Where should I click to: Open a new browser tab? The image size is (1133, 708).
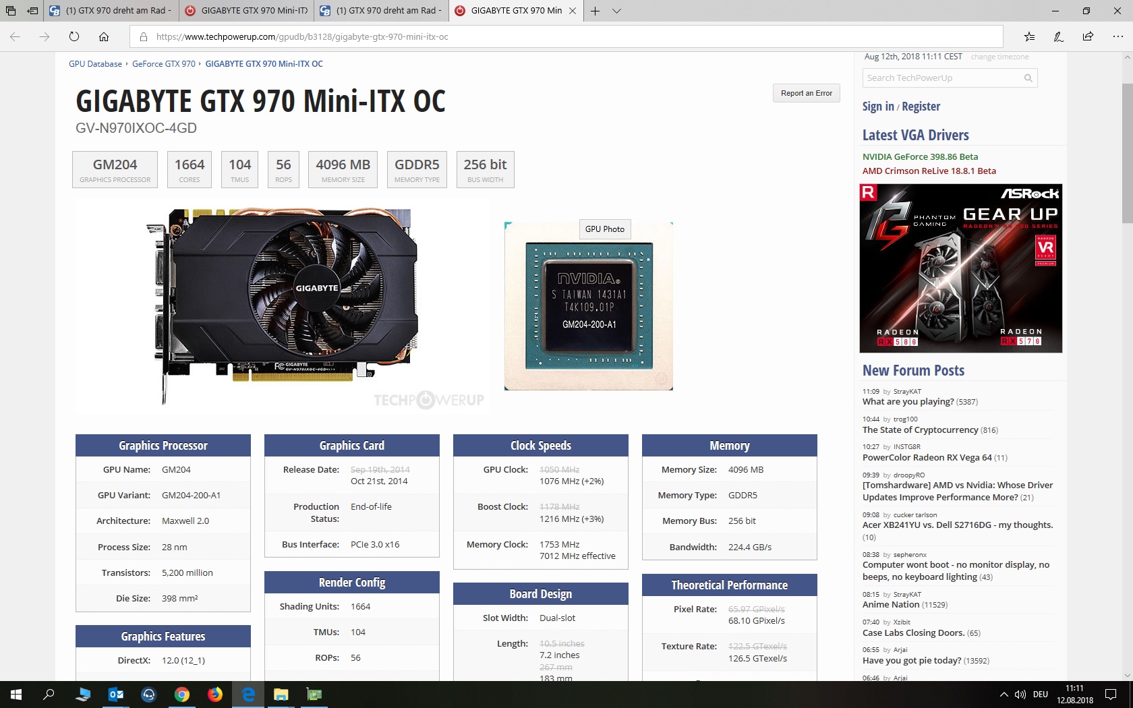(x=595, y=11)
